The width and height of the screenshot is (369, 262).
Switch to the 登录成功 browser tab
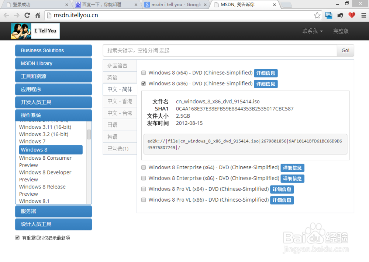pos(35,5)
